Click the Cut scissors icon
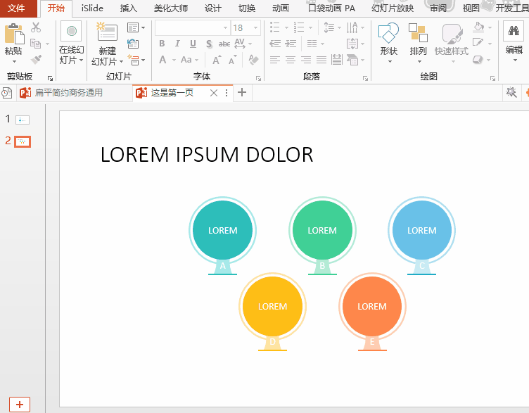The width and height of the screenshot is (529, 413). pos(36,27)
